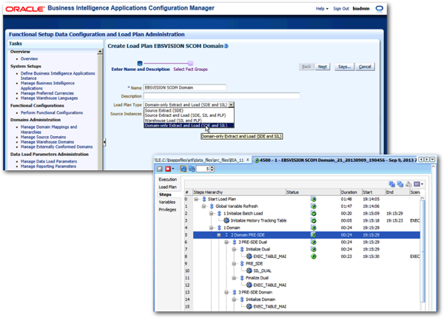The height and width of the screenshot is (318, 444).
Task: Choose Warehouse Load (SIL and PLP) option
Action: tap(189, 121)
